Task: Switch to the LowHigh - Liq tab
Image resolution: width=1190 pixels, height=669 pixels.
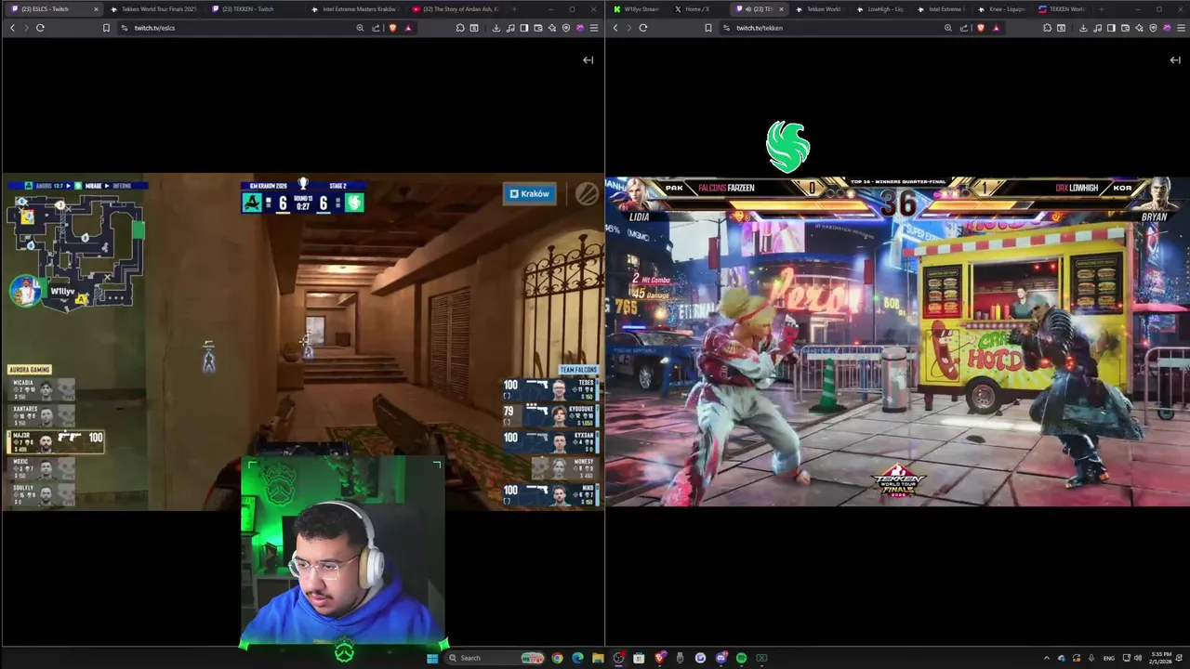Action: coord(880,9)
